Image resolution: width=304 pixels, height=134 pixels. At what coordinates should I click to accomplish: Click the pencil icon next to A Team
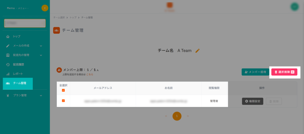[198, 51]
